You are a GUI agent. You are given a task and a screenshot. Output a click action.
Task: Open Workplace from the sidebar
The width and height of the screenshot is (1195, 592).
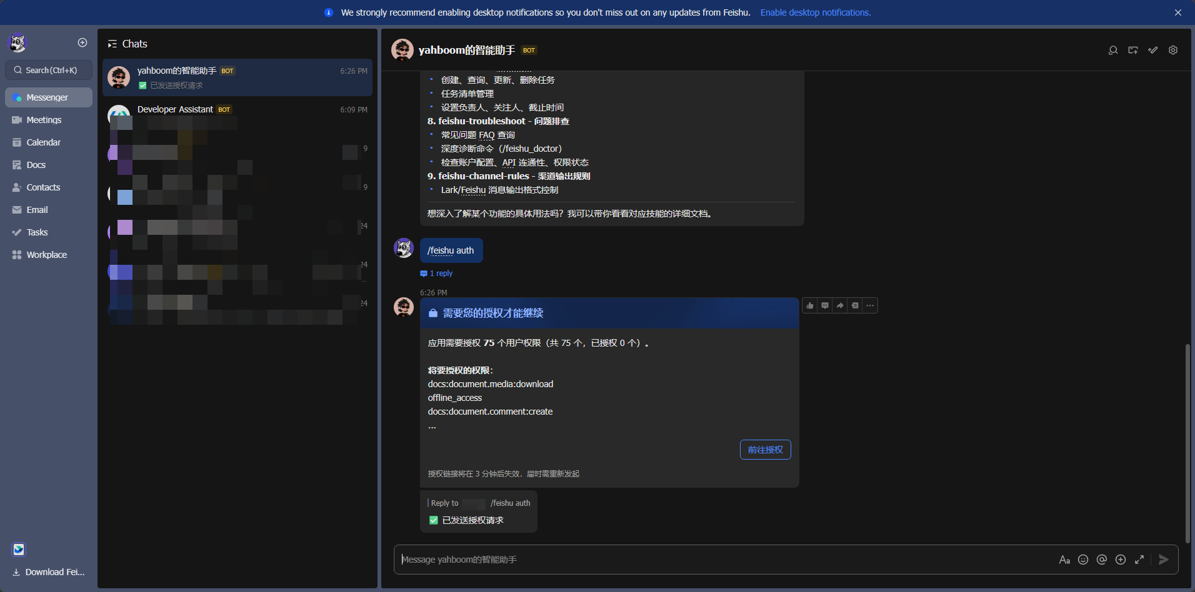coord(49,255)
